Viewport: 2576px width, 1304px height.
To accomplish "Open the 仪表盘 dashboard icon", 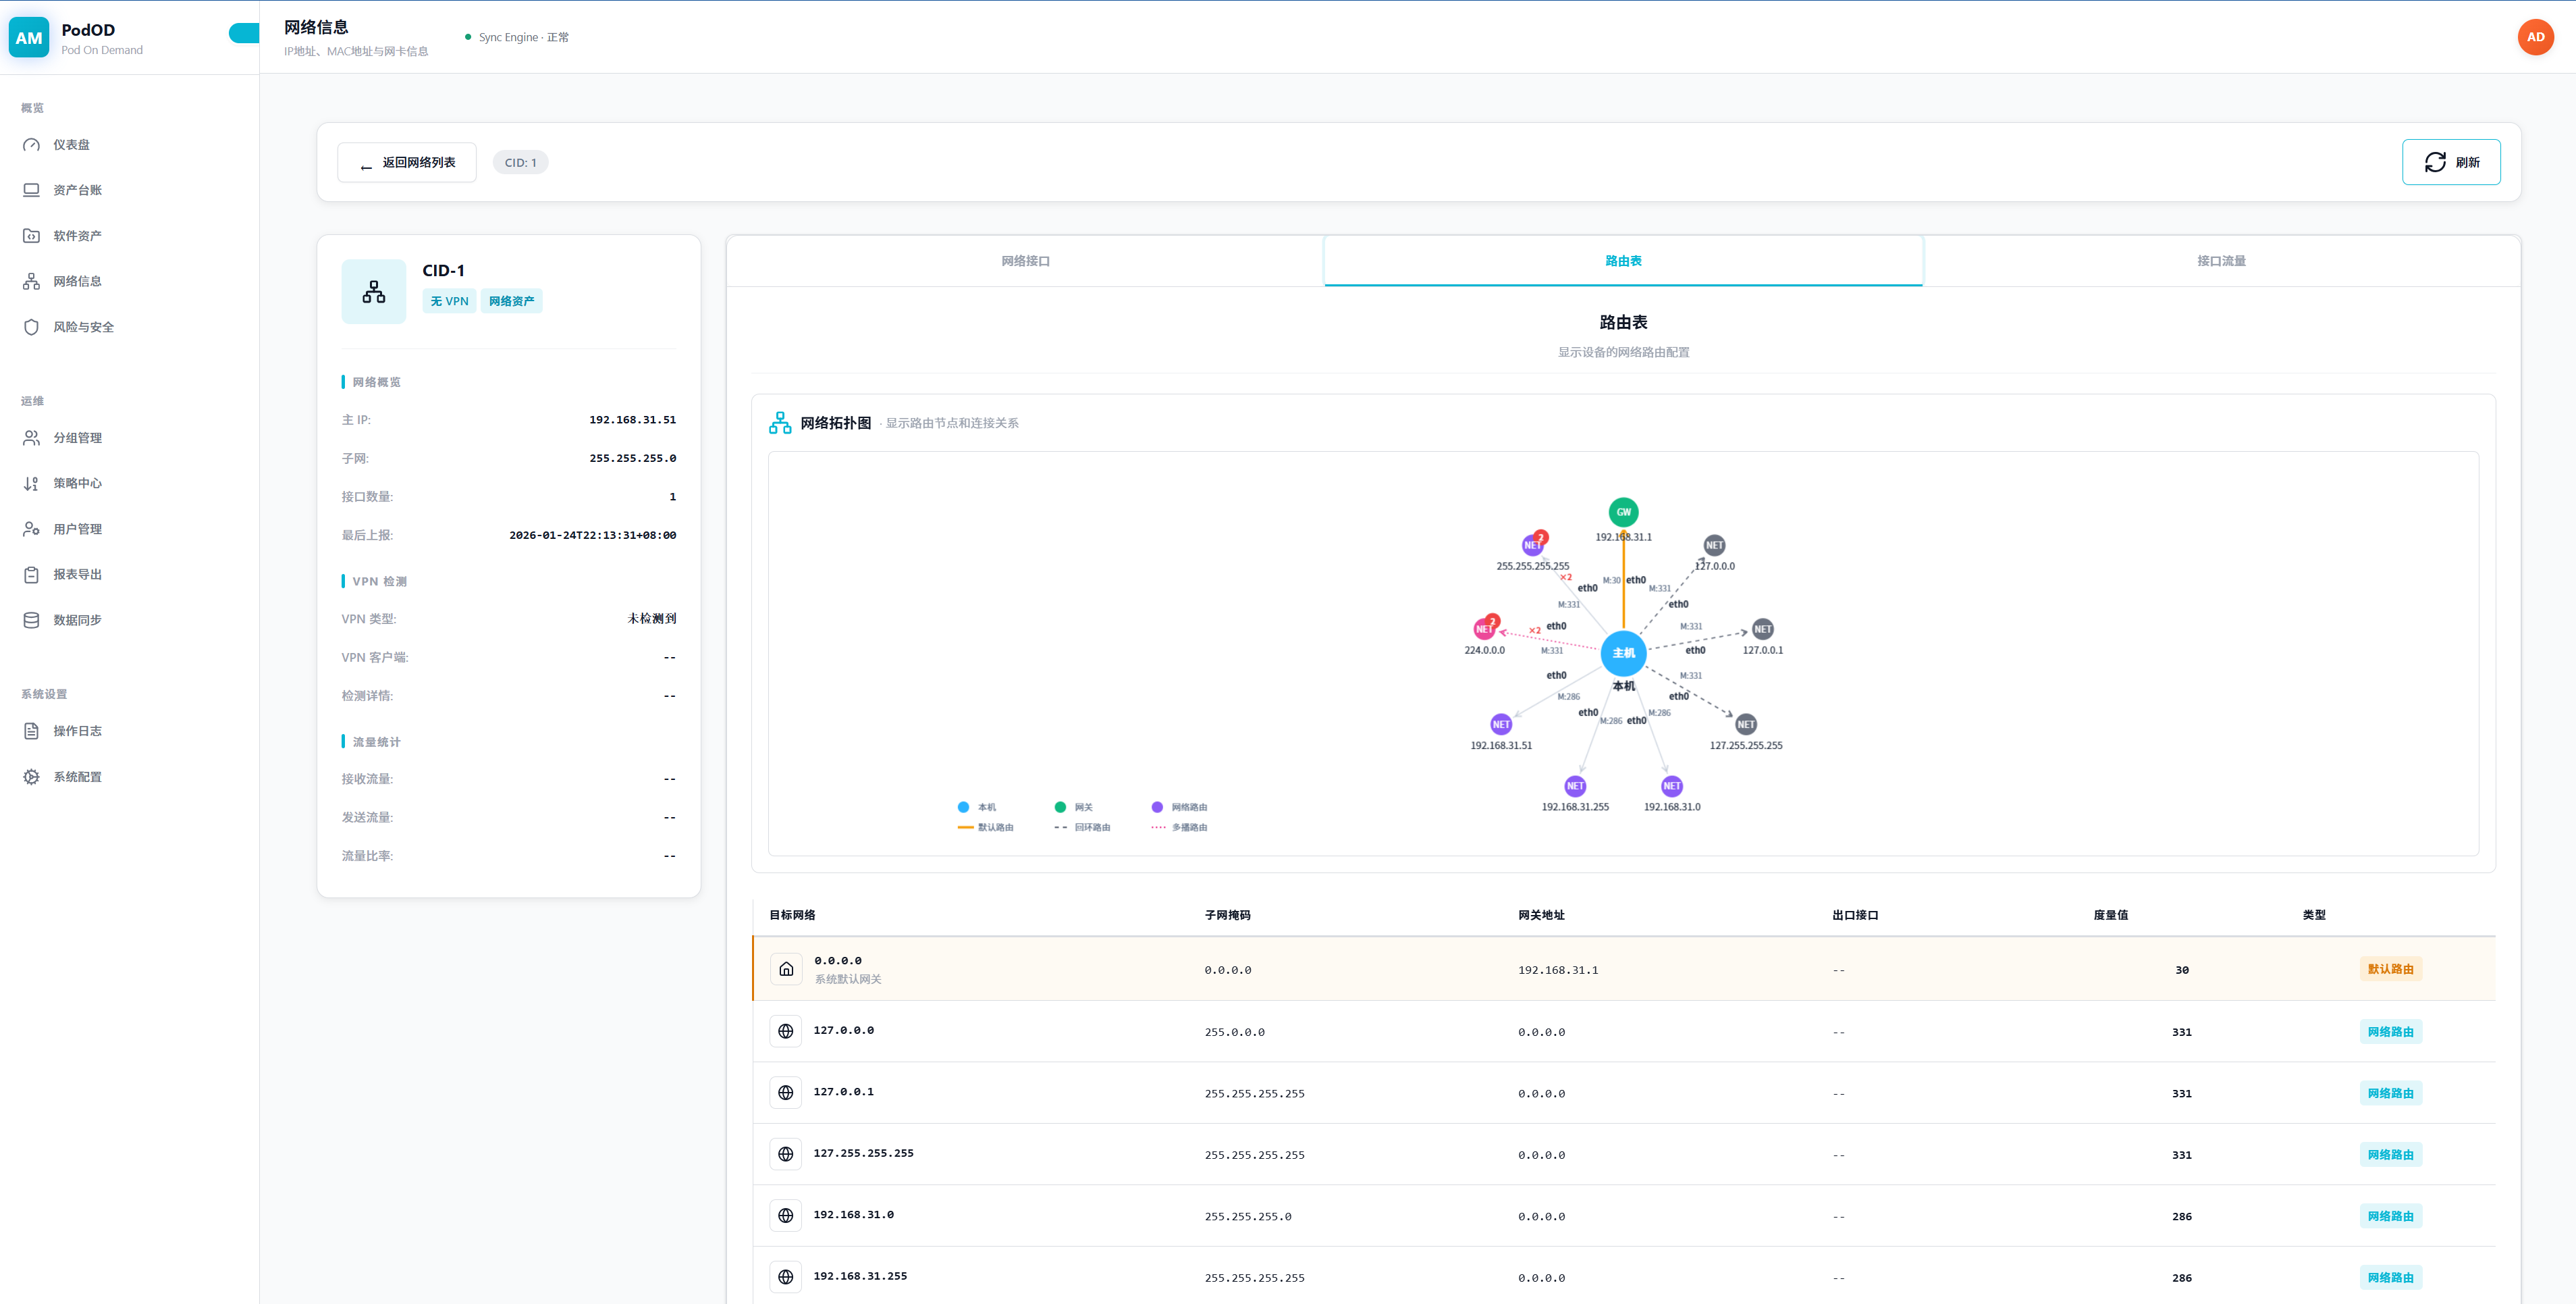I will [x=31, y=145].
